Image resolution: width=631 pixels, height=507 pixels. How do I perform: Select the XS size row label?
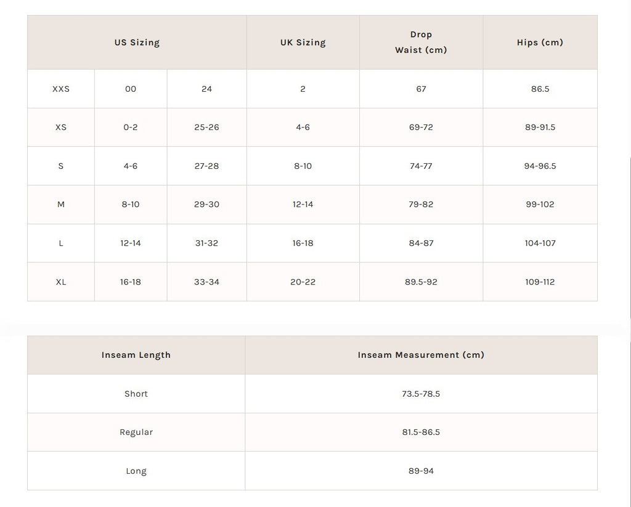[61, 128]
